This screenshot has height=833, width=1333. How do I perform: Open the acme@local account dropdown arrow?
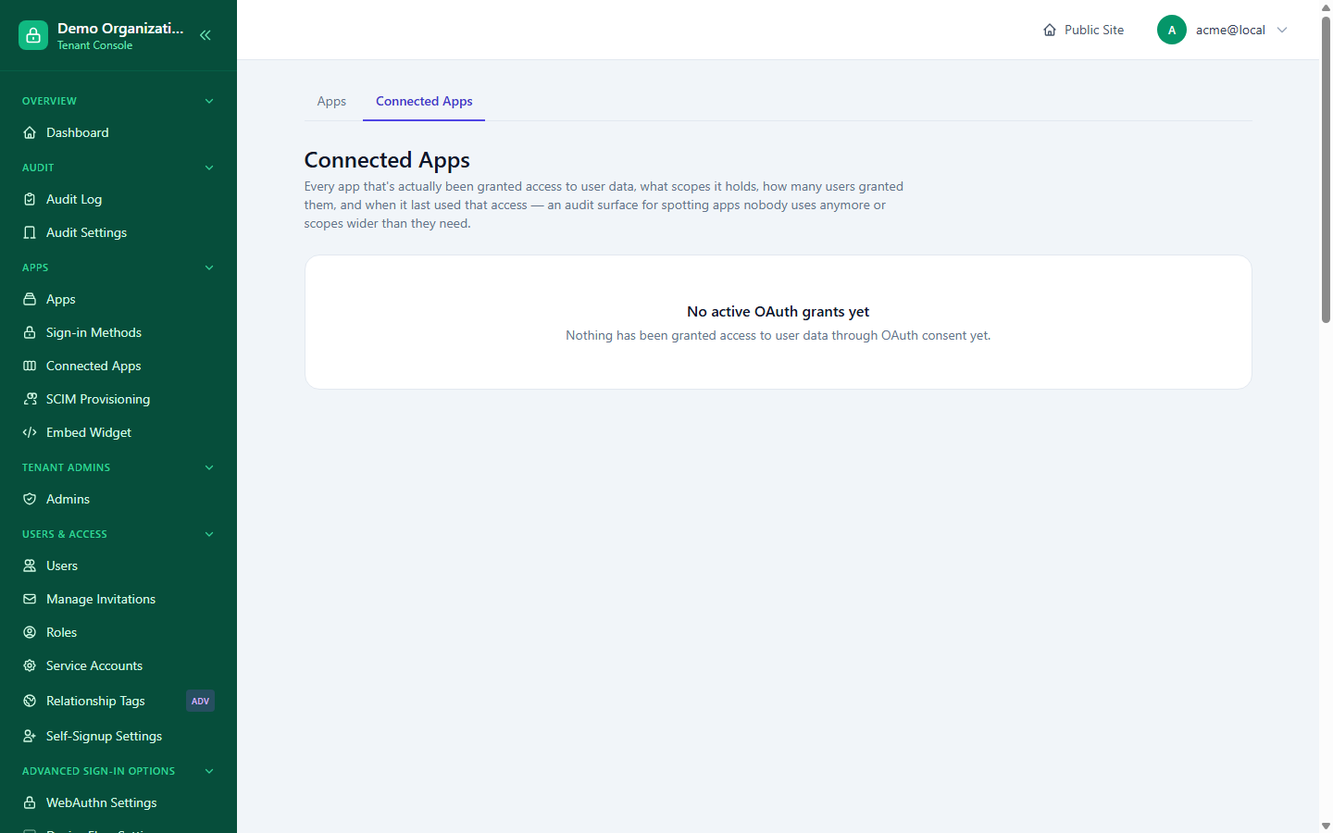(1282, 30)
